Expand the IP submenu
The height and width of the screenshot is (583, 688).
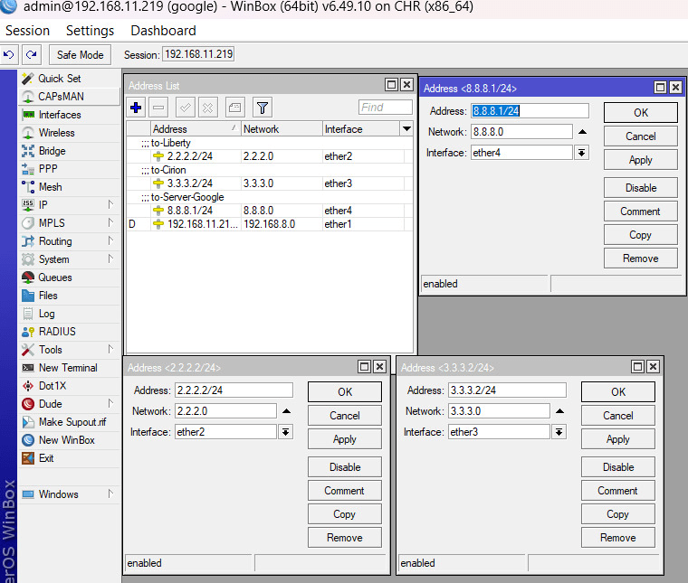(x=70, y=205)
